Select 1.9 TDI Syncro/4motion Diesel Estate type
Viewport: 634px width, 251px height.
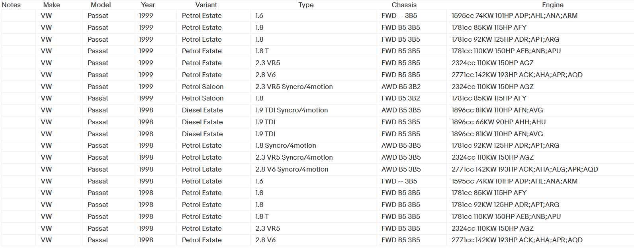pos(292,110)
